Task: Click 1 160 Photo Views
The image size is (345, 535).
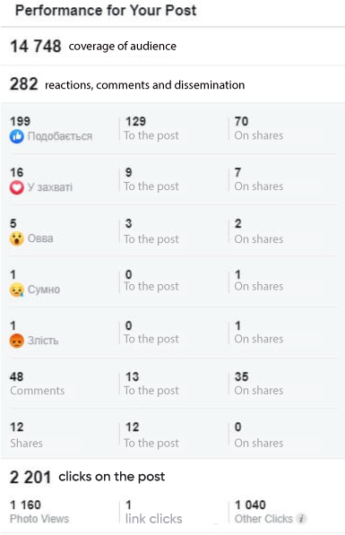Action: (39, 512)
